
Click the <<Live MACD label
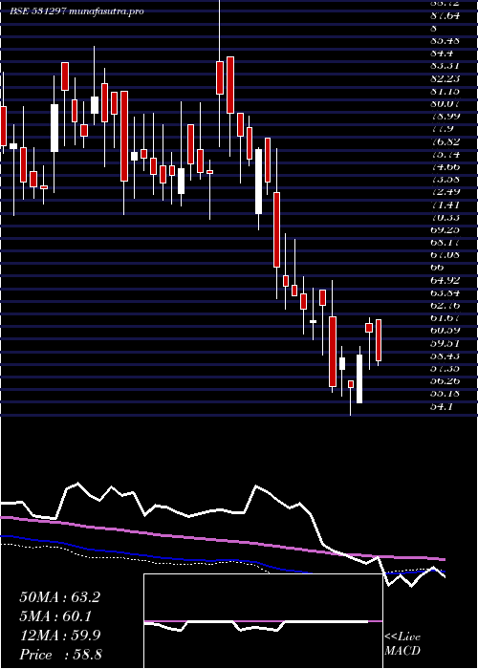pos(402,644)
